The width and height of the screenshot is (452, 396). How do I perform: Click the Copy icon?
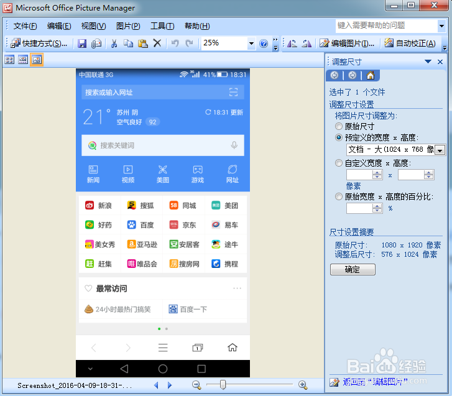(128, 44)
